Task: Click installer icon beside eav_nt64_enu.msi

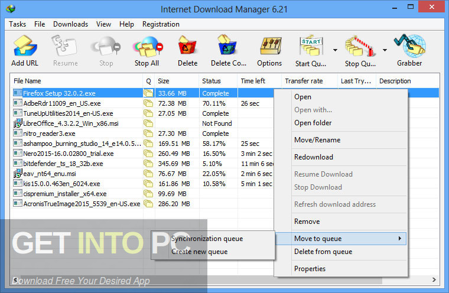Action: click(x=18, y=173)
